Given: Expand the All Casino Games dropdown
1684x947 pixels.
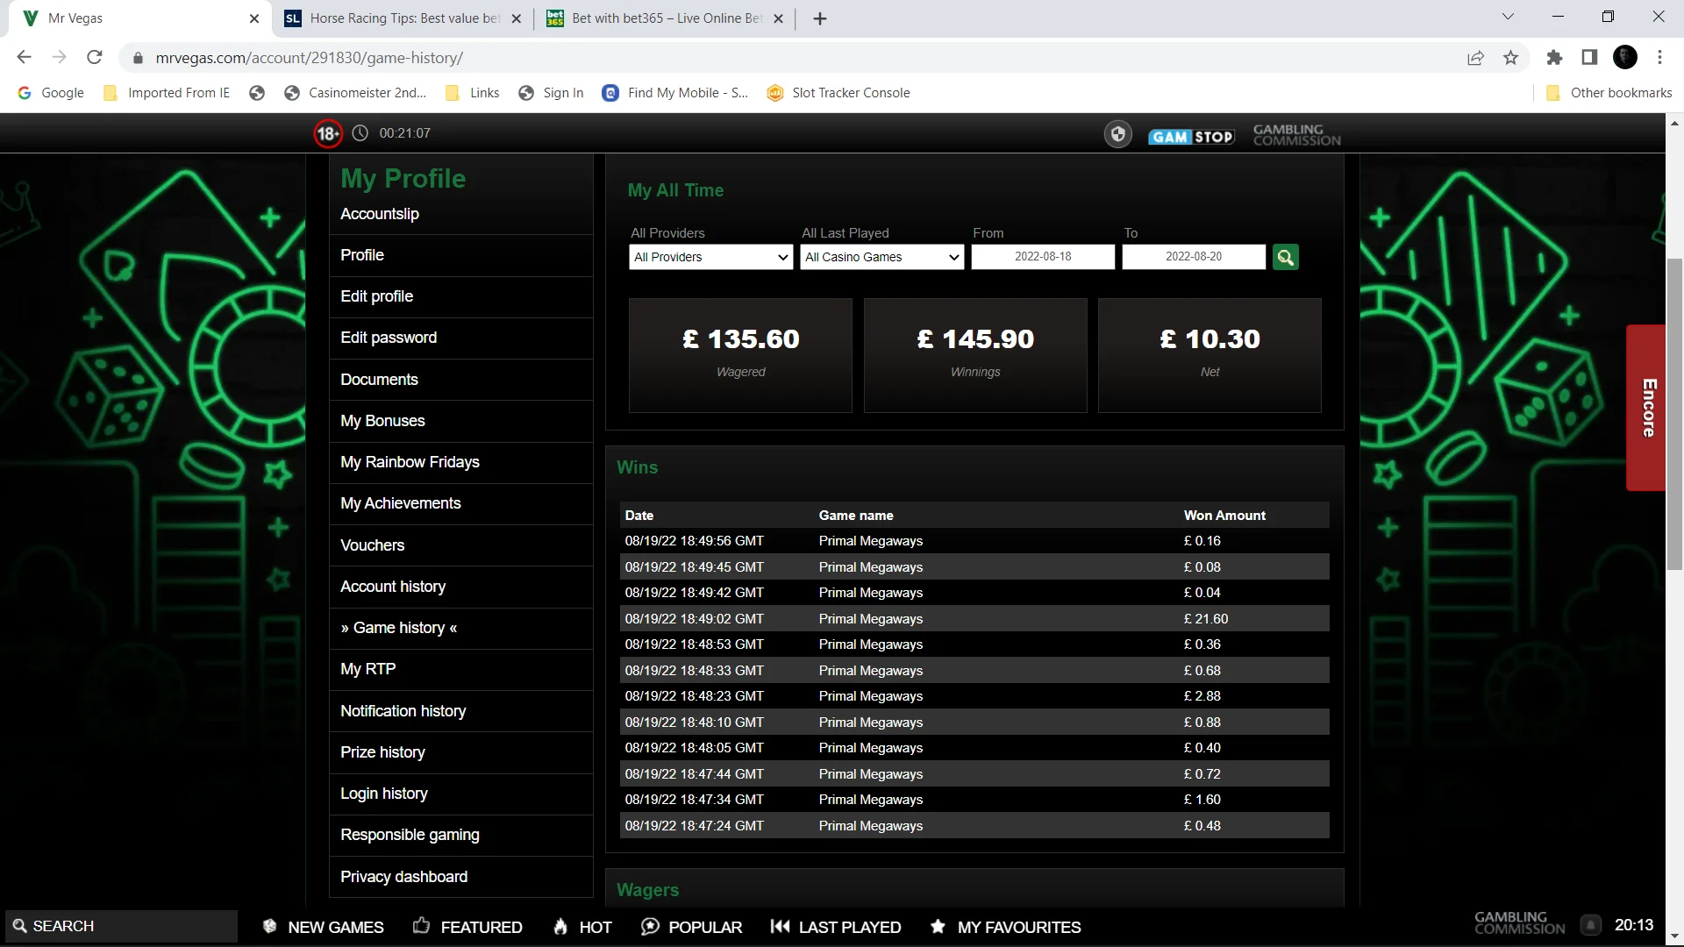Looking at the screenshot, I should click(882, 257).
